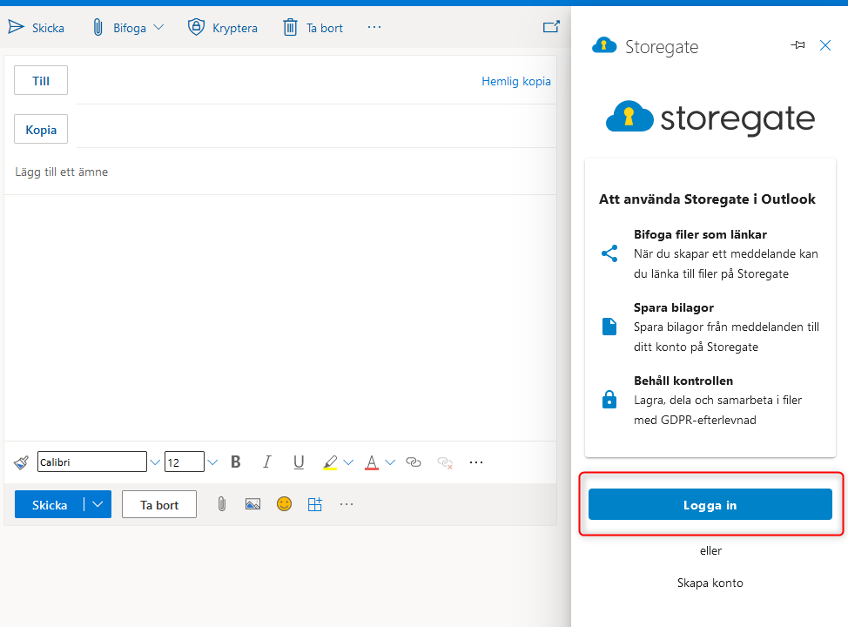Screen dimensions: 848x627
Task: Click the Calibri font name field
Action: (92, 462)
